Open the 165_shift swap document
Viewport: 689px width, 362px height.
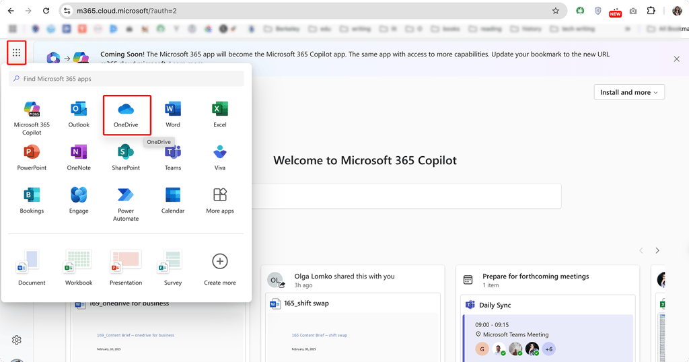(306, 303)
